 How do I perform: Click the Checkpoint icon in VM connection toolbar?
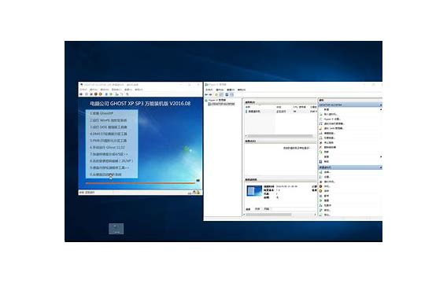[117, 94]
